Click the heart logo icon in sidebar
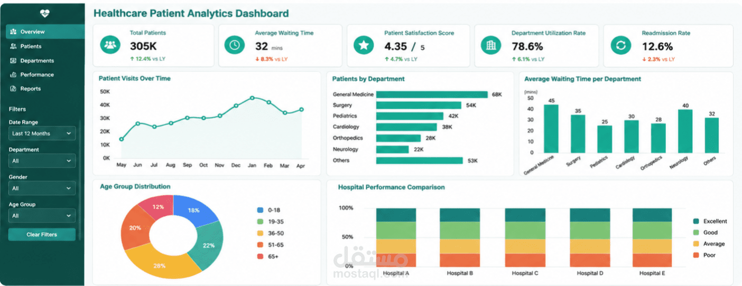This screenshot has height=286, width=742. (45, 14)
